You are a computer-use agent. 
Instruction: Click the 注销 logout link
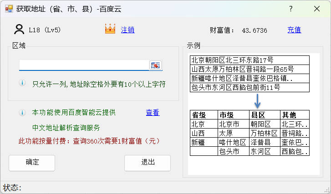[x=127, y=30]
